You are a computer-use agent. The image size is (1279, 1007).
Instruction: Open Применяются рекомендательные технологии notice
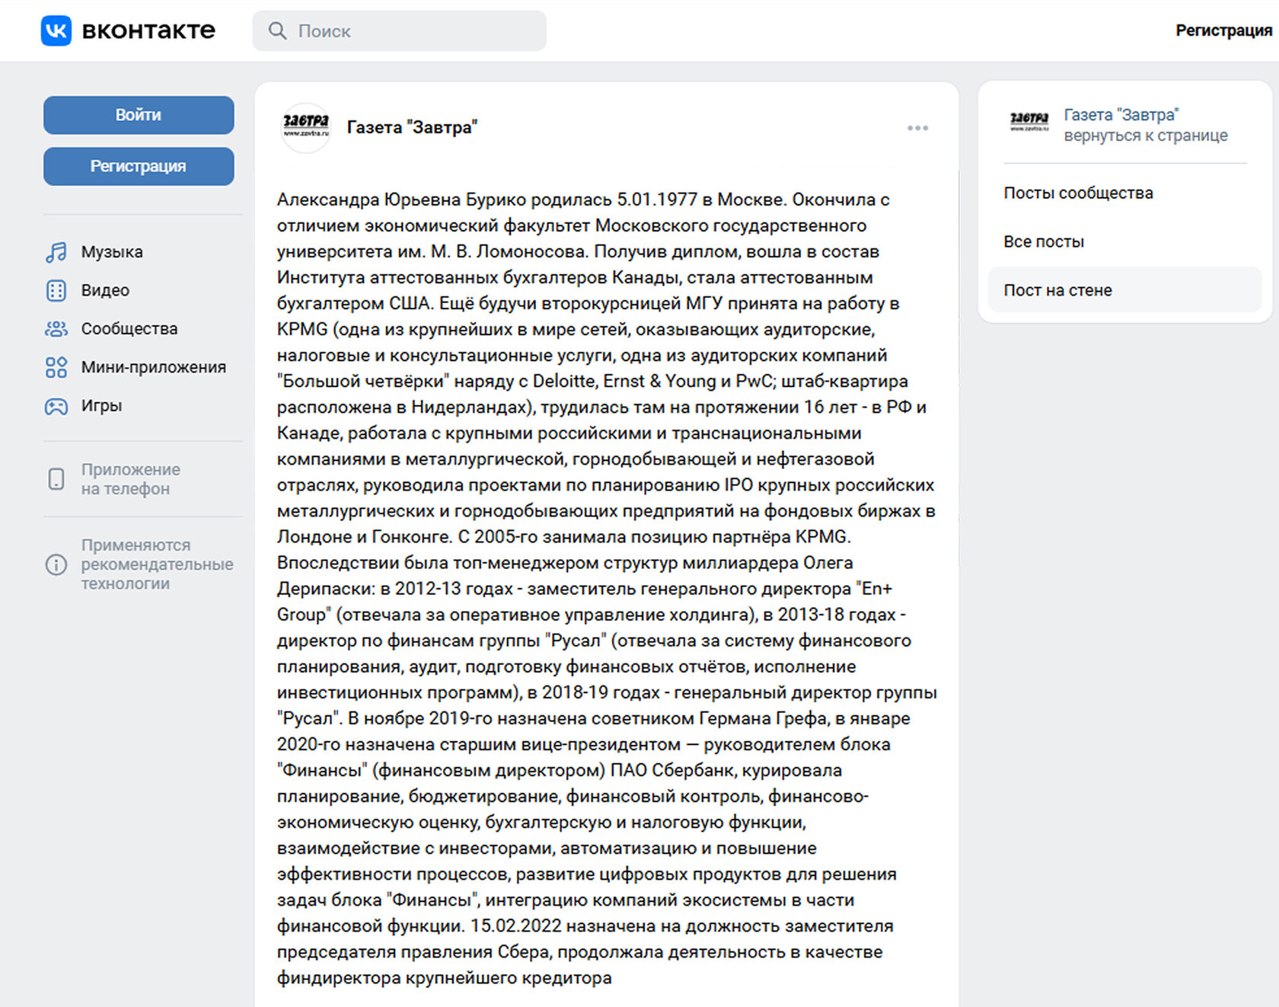click(157, 564)
